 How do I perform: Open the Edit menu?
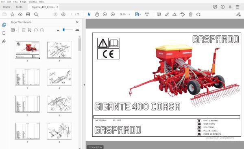click(9, 2)
